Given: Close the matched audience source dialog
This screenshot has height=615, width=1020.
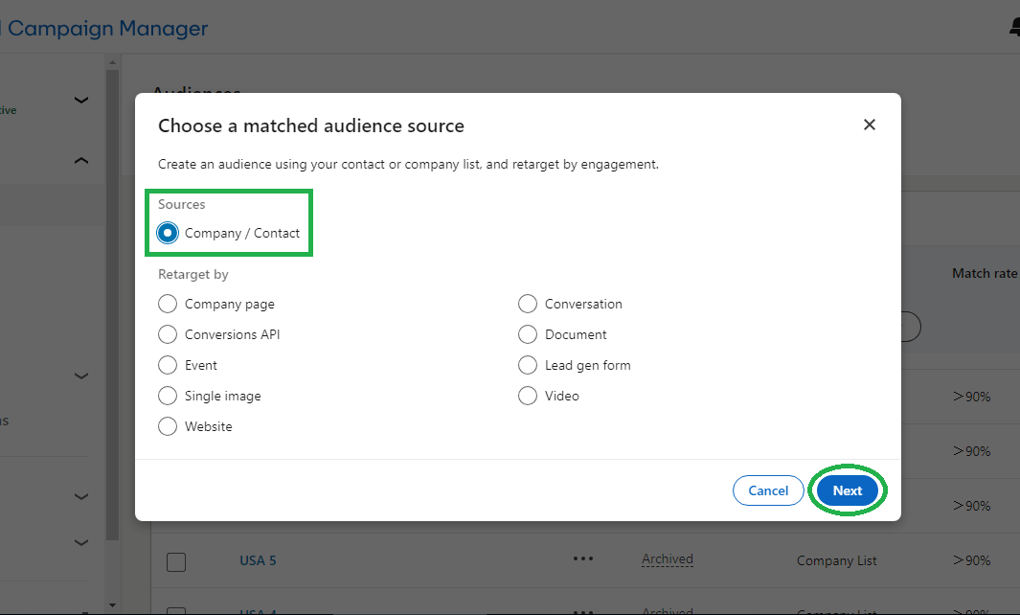Looking at the screenshot, I should 869,125.
